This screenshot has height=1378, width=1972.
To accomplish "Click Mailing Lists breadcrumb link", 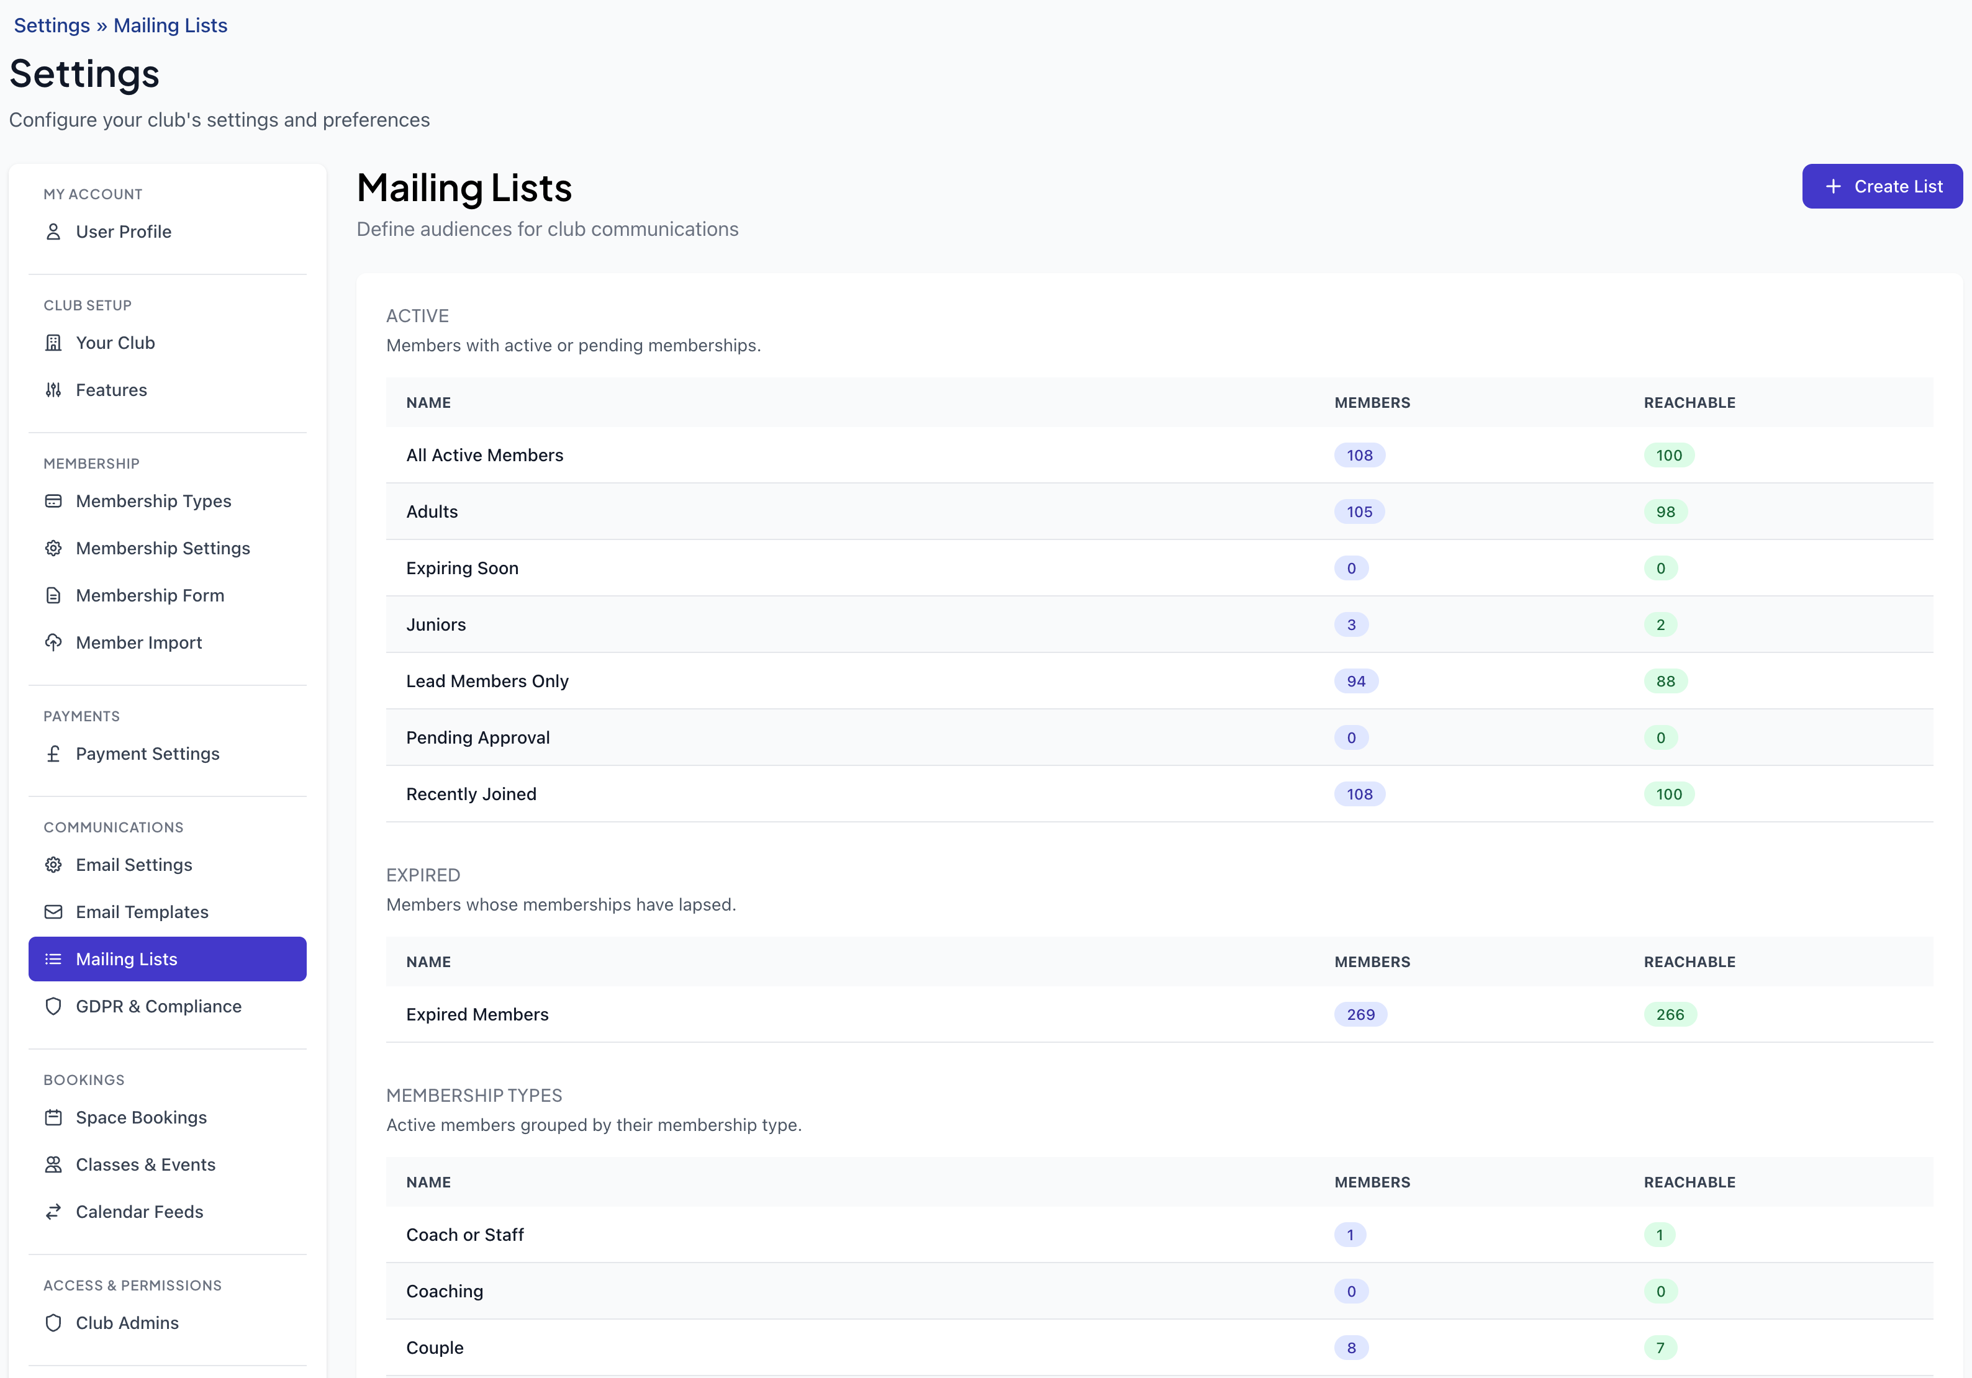I will pyautogui.click(x=170, y=25).
